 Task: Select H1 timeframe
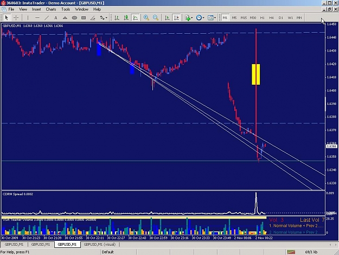click(262, 18)
